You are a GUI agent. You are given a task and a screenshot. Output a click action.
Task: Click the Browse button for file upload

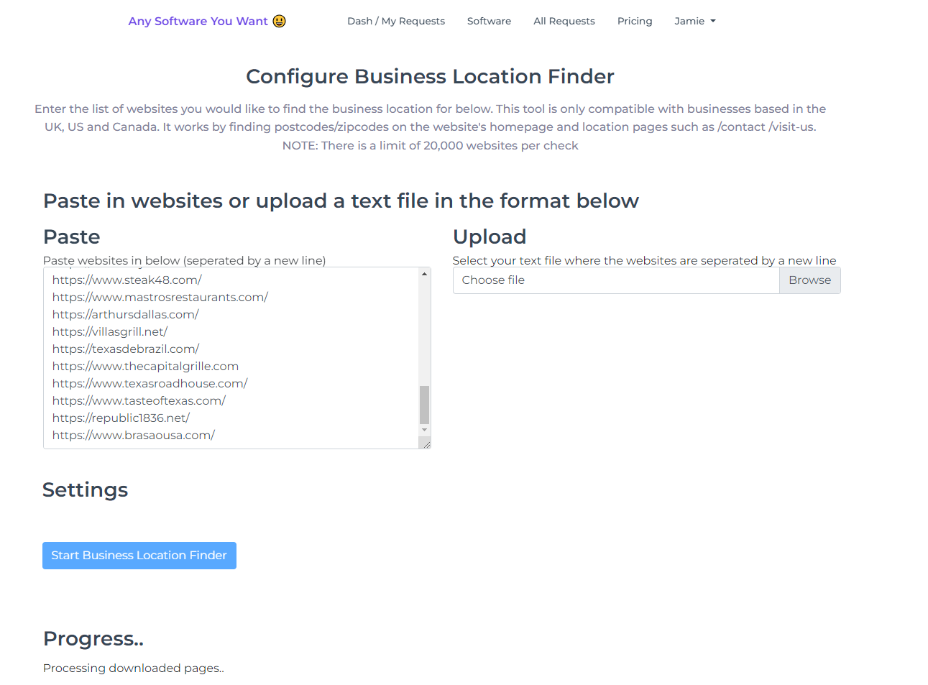pos(809,280)
